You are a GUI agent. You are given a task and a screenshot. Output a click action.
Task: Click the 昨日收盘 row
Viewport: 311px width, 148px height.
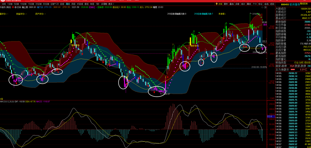[293, 28]
